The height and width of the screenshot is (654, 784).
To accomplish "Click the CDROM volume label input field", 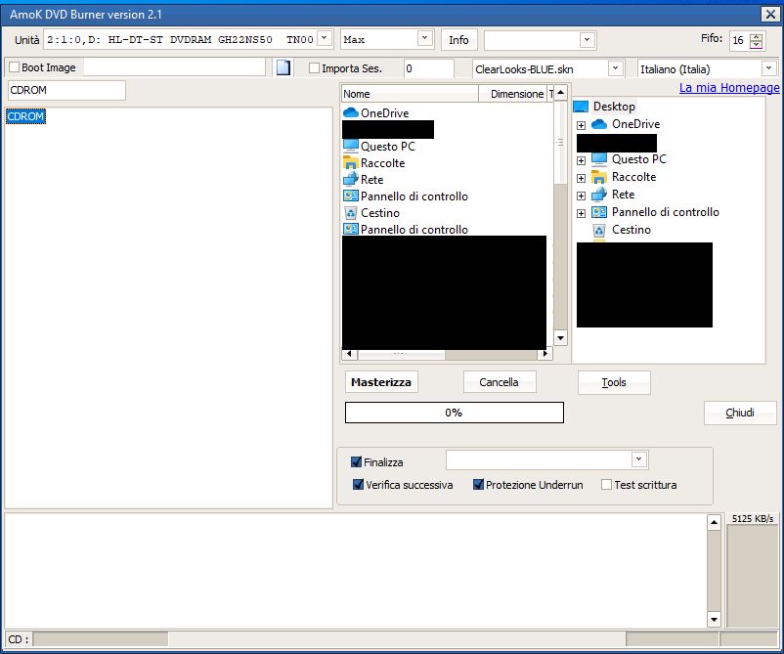I will pyautogui.click(x=67, y=90).
